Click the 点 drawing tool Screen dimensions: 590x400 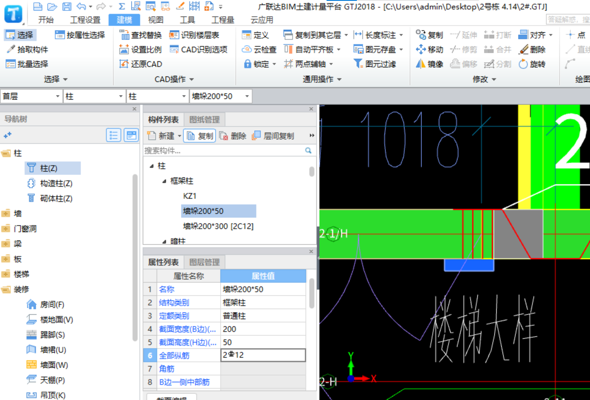pos(576,35)
